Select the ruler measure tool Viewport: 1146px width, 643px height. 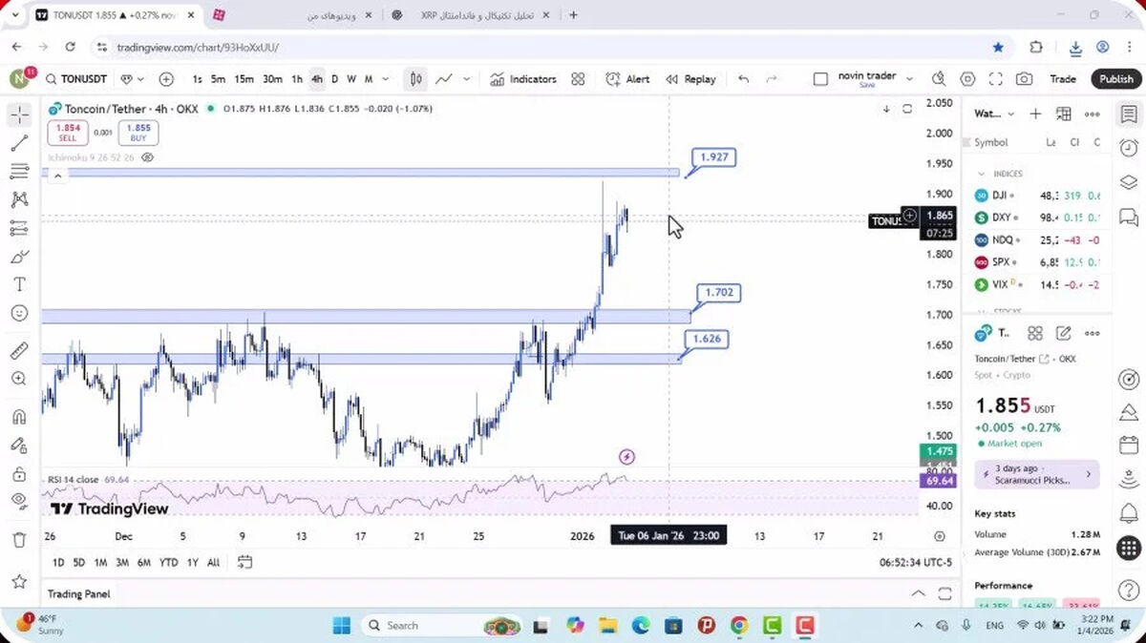(19, 350)
